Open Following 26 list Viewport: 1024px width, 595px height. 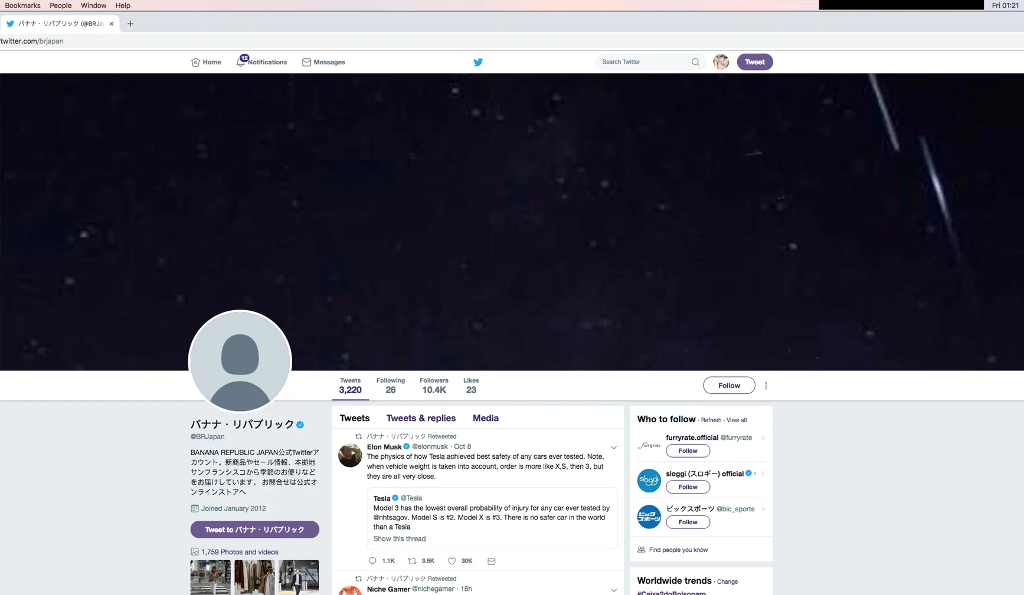coord(390,386)
